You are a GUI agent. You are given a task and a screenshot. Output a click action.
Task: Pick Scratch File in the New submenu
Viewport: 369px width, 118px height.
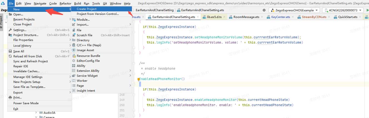[84, 35]
